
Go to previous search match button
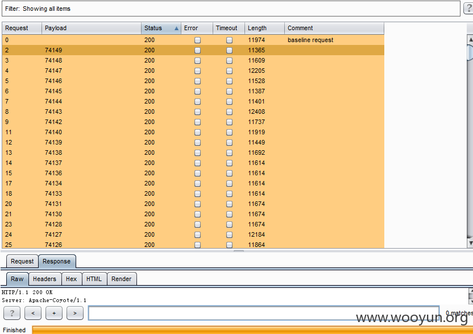[33, 313]
